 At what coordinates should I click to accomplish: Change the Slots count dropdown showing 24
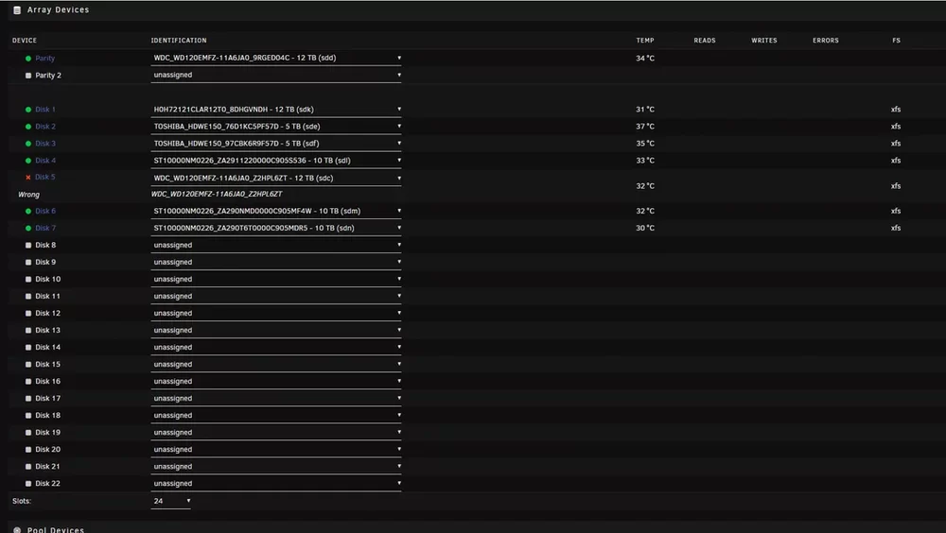coord(170,501)
